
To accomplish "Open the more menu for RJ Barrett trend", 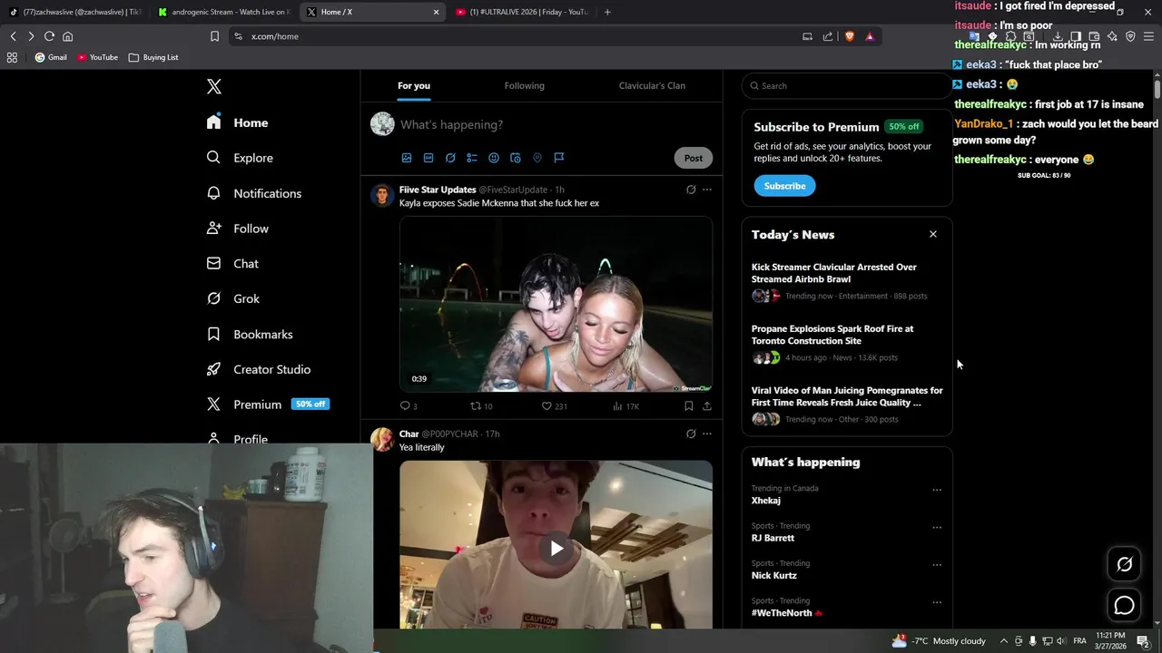I will click(937, 527).
